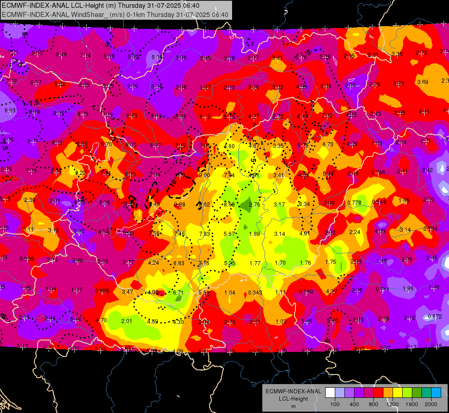Click the wind shear value 0.343
Viewport: 449px width, 413px height.
pyautogui.click(x=255, y=292)
